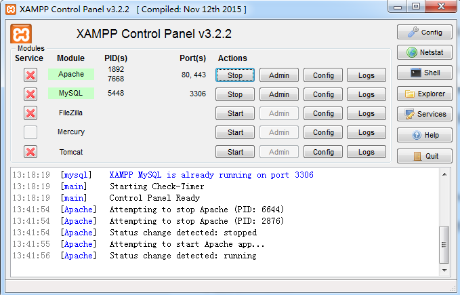Image resolution: width=460 pixels, height=295 pixels.
Task: Maximize the XAMPP Control Panel window
Action: click(416, 7)
